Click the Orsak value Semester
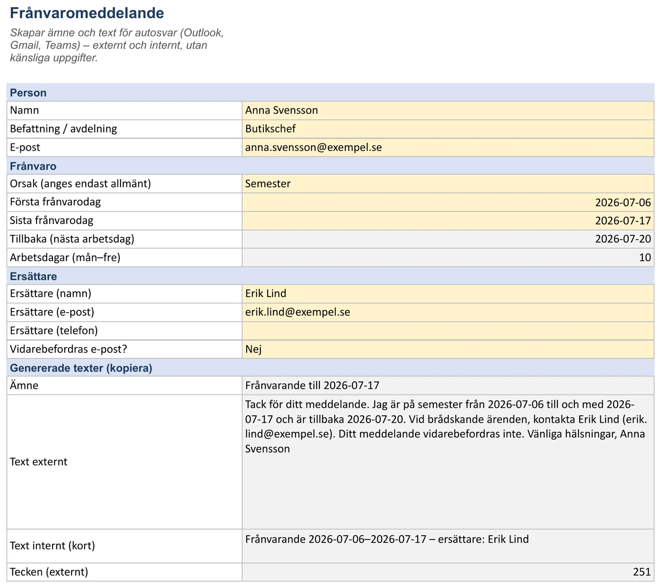661x588 pixels. coord(448,183)
